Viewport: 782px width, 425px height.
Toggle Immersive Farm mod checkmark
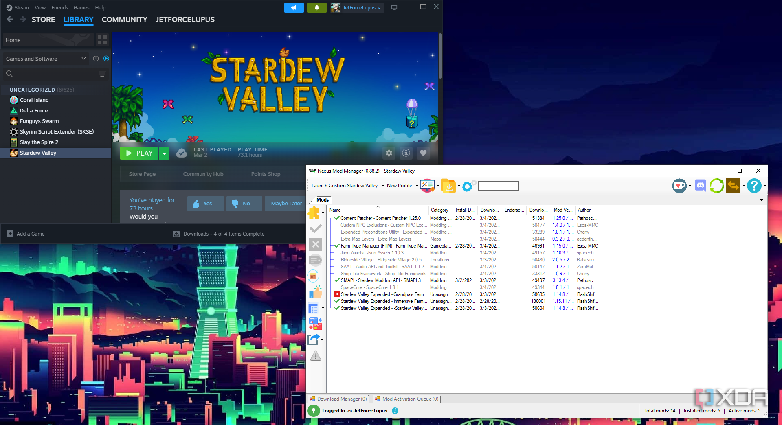pos(337,301)
